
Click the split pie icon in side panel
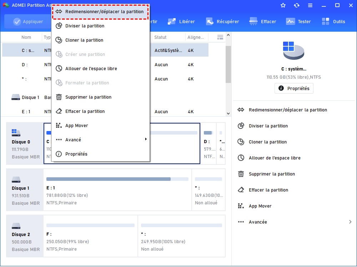pos(241,126)
